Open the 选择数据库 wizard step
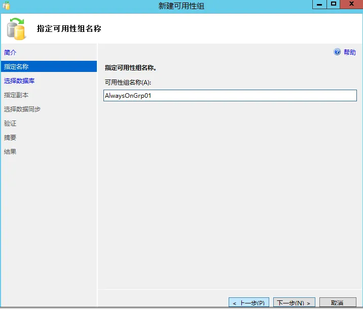The height and width of the screenshot is (309, 363). point(19,81)
